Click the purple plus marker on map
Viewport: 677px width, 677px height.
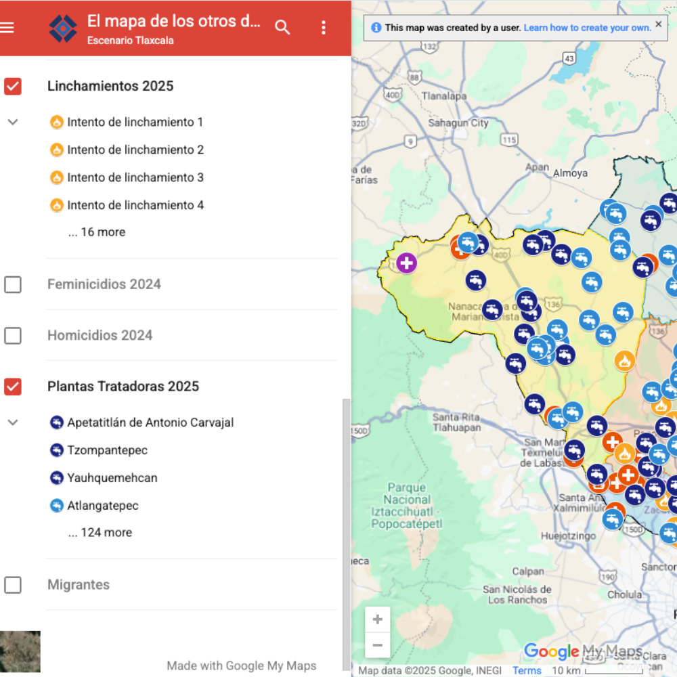pyautogui.click(x=406, y=263)
